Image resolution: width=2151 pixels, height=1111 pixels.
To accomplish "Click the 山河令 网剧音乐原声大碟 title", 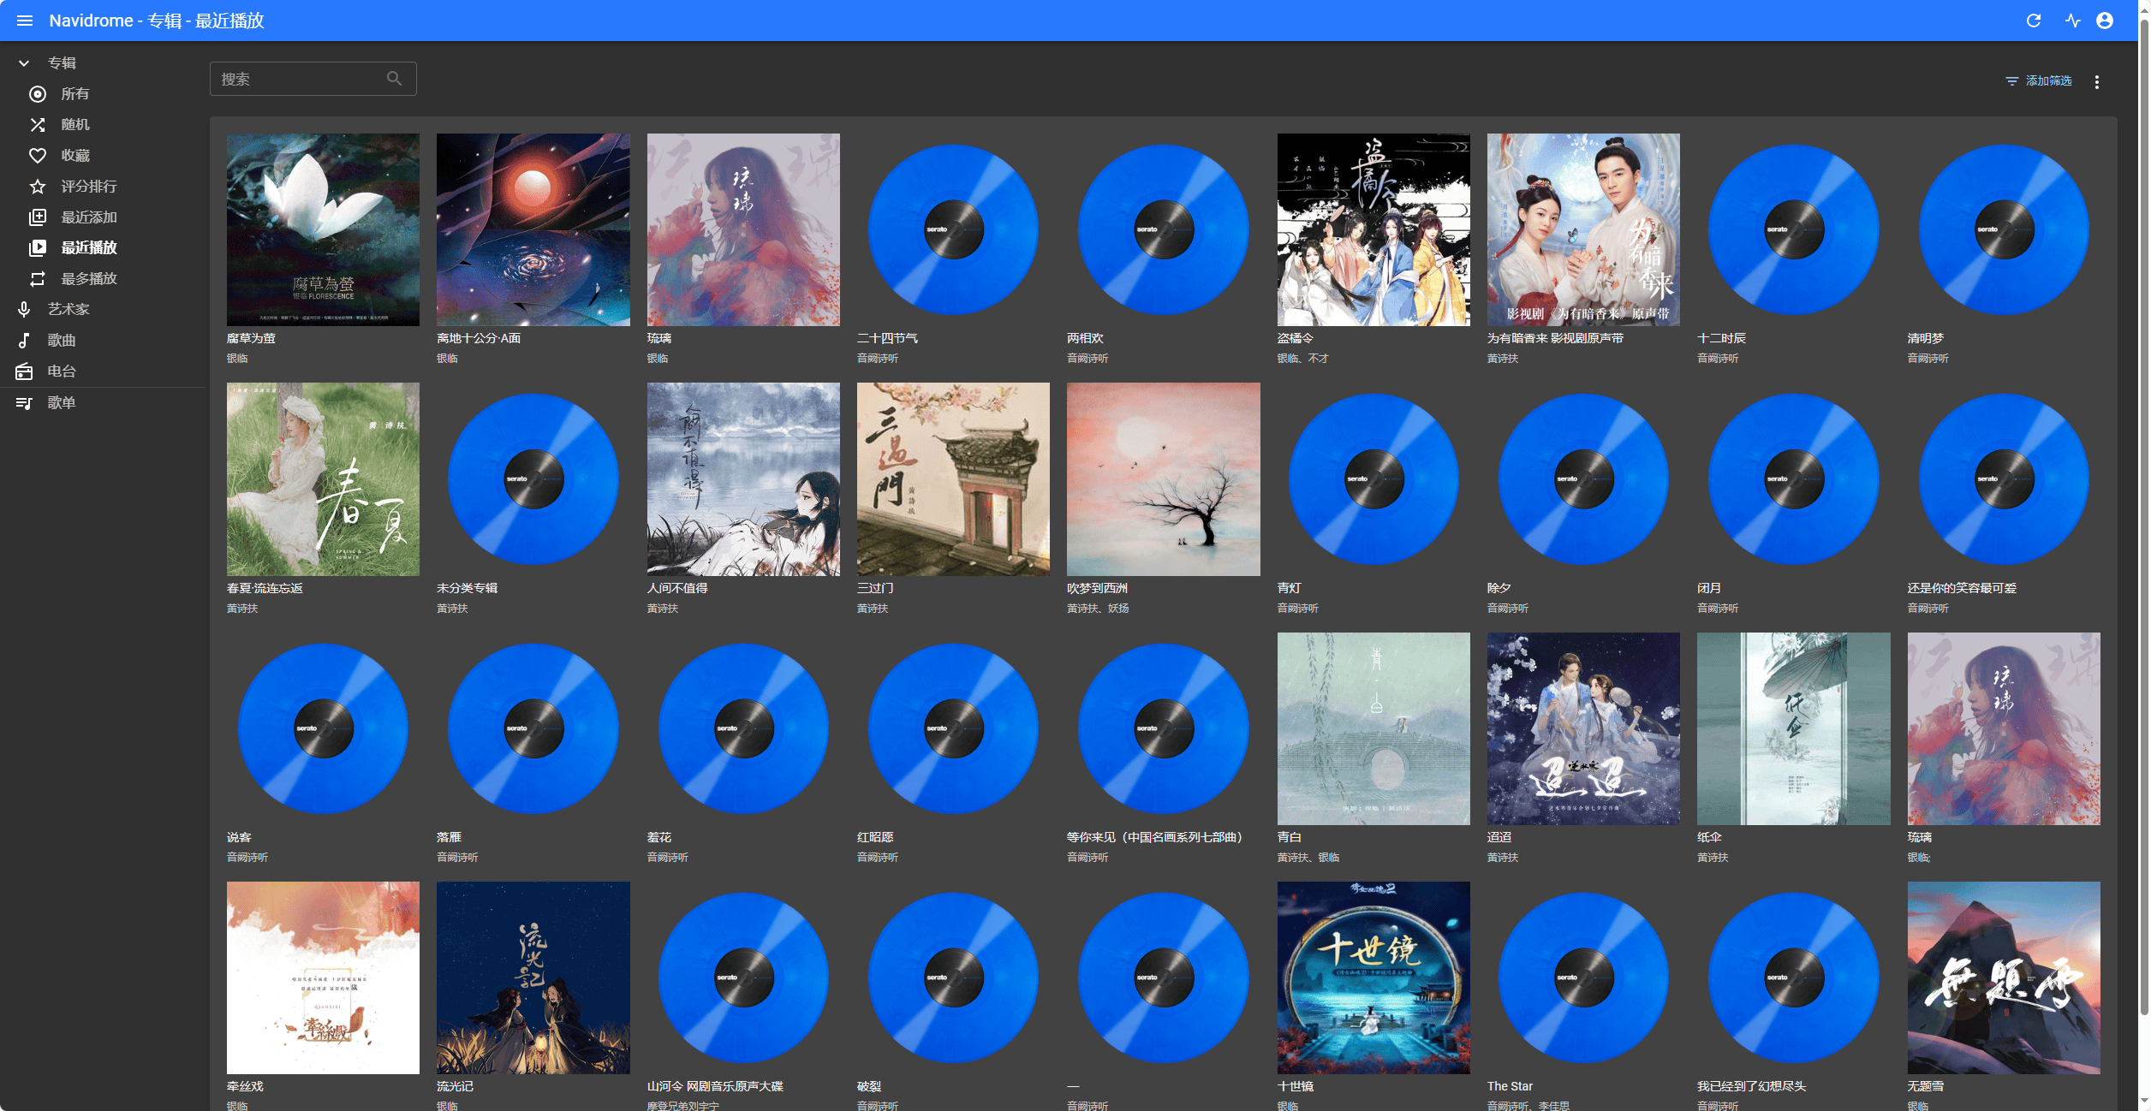I will tap(715, 1086).
